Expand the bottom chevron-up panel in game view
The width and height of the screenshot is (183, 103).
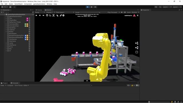[87, 81]
